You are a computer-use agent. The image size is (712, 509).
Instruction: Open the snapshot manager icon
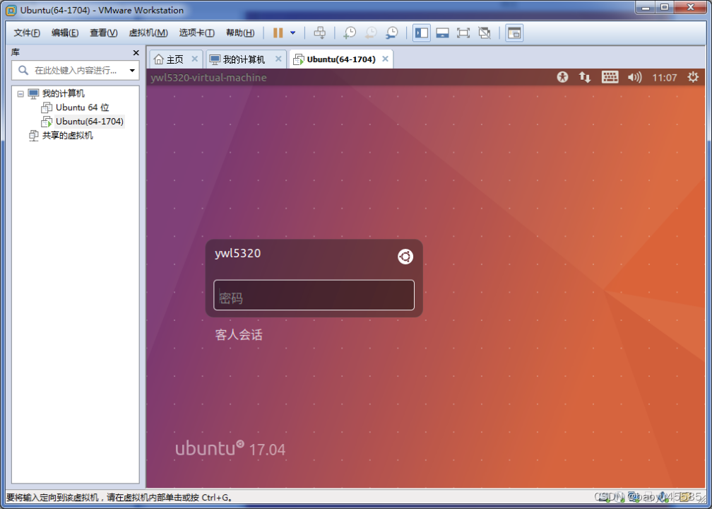click(392, 33)
